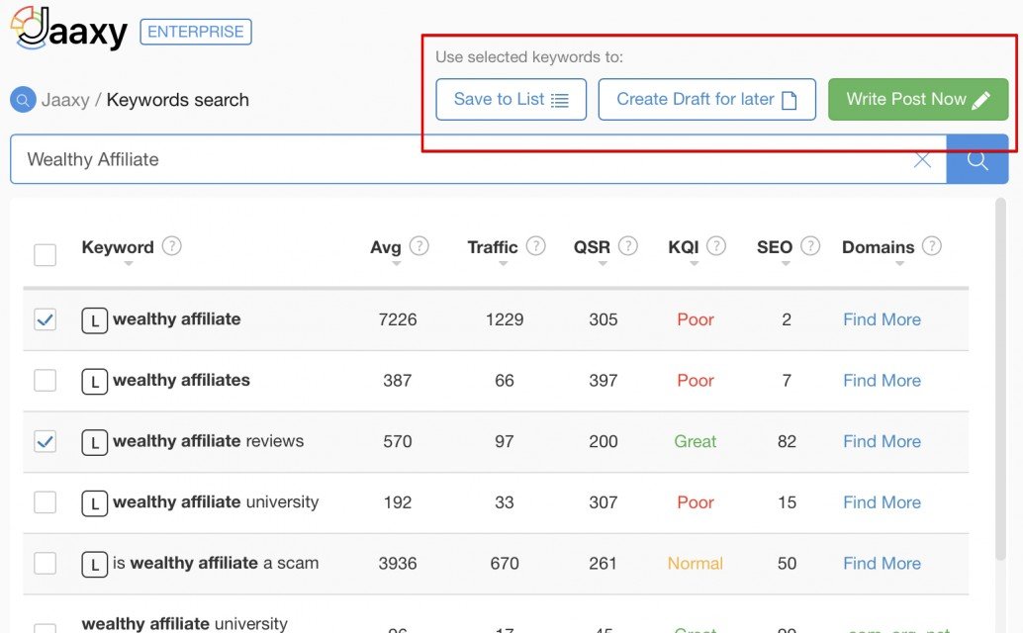The width and height of the screenshot is (1023, 633).
Task: Sort by SEO column arrow
Action: point(786,264)
